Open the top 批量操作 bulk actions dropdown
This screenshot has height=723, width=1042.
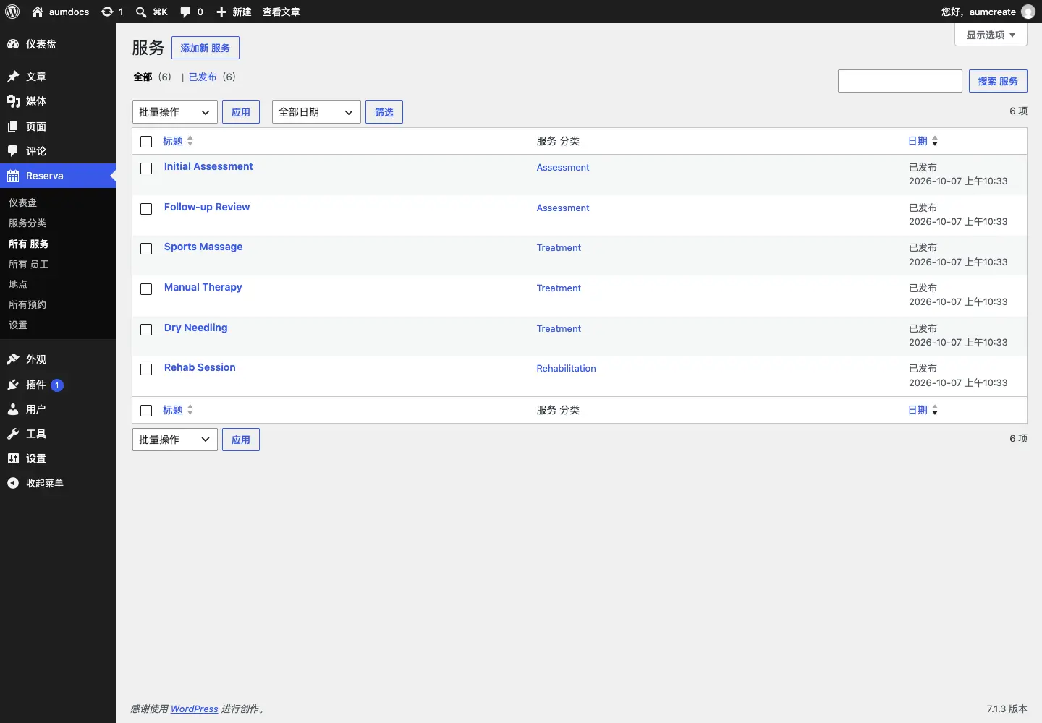(175, 112)
